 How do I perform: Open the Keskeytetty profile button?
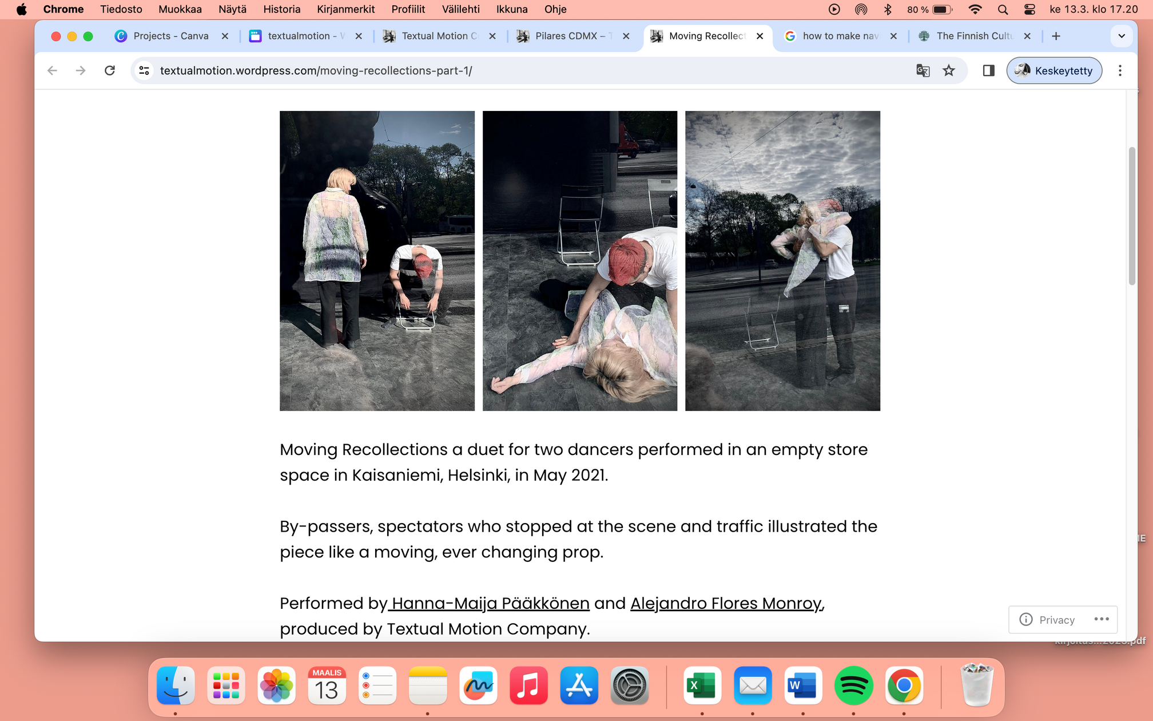point(1054,70)
